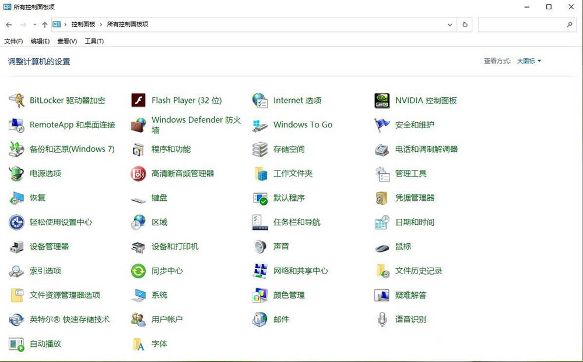Open the 声音 speaker icon
The width and height of the screenshot is (583, 362).
point(260,247)
